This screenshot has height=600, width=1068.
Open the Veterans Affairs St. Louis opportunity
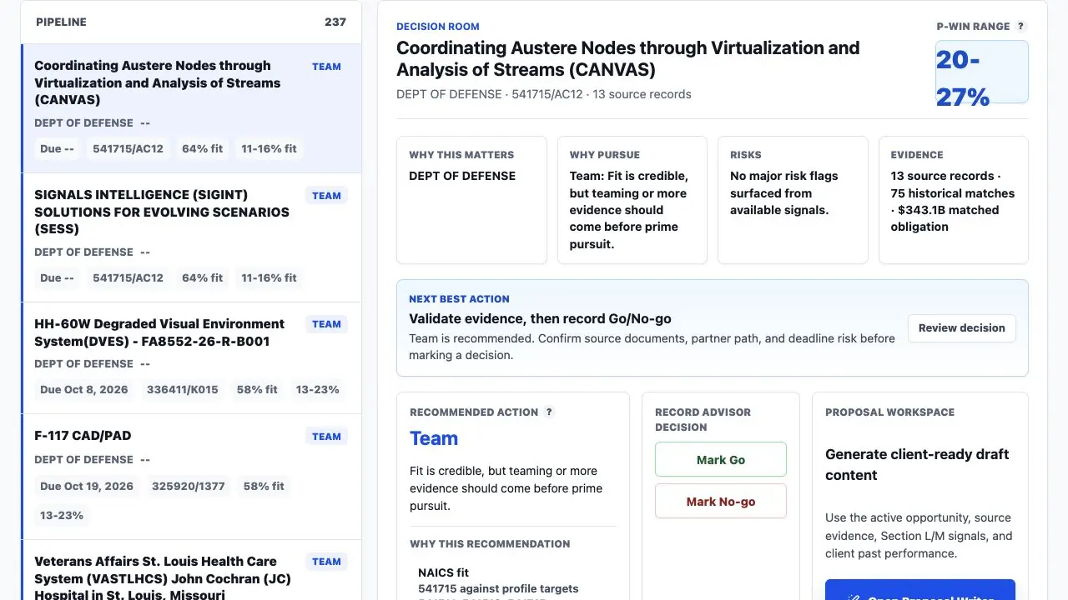tap(191, 571)
